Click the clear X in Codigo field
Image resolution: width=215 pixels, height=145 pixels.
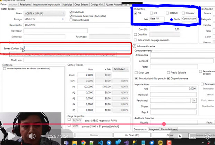tap(62, 19)
